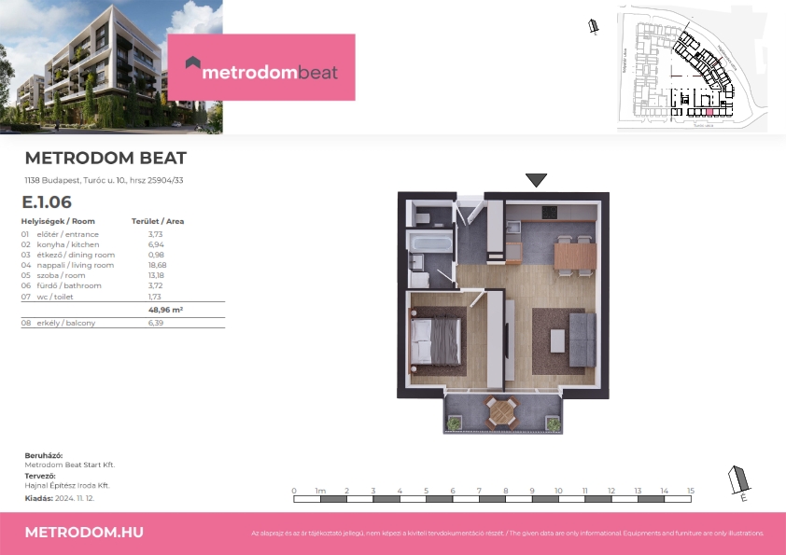Screen dimensions: 786x555
Task: Click the wooden dining table
Action: coord(575,257)
